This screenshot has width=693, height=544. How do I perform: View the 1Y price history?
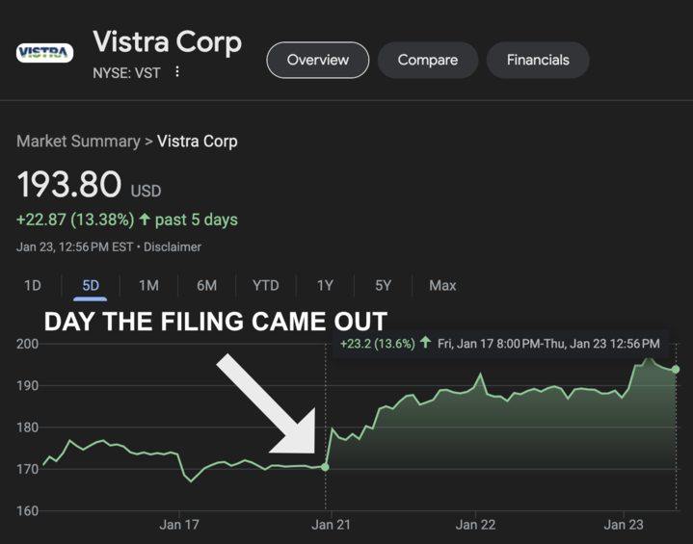click(x=325, y=285)
